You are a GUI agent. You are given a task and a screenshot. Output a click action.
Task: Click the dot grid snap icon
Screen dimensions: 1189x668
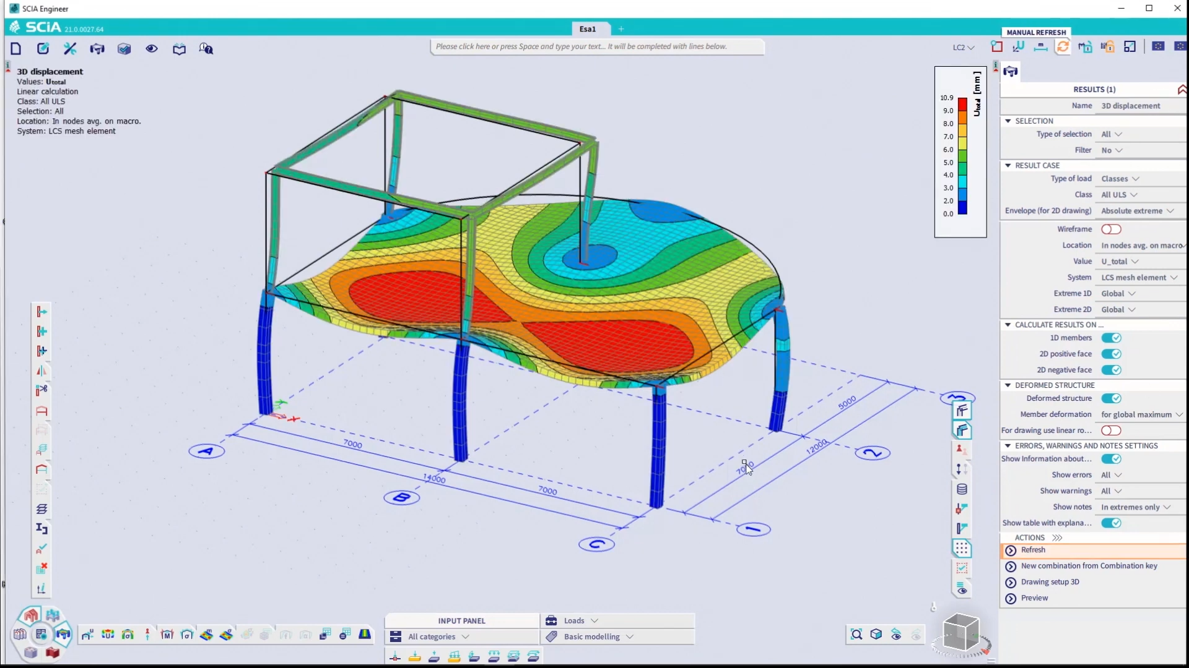point(961,548)
